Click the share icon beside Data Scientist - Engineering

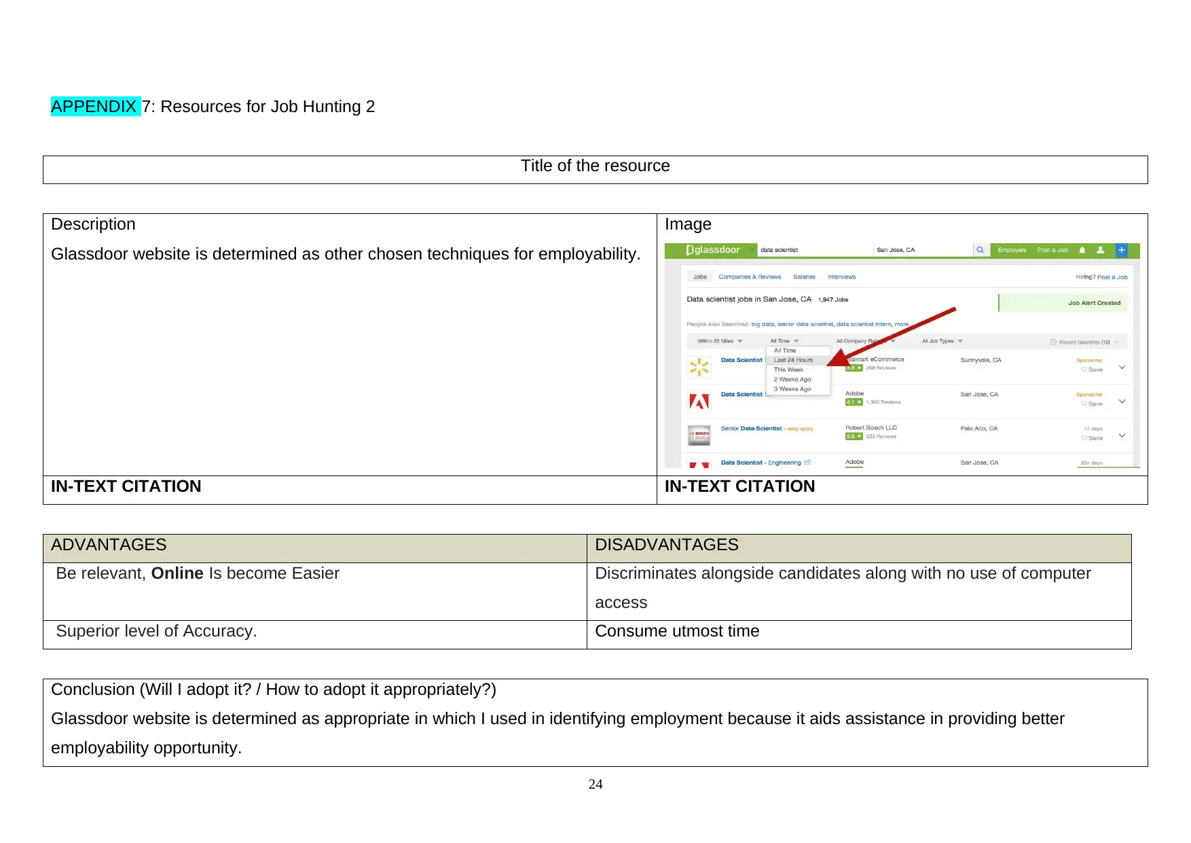[x=807, y=462]
